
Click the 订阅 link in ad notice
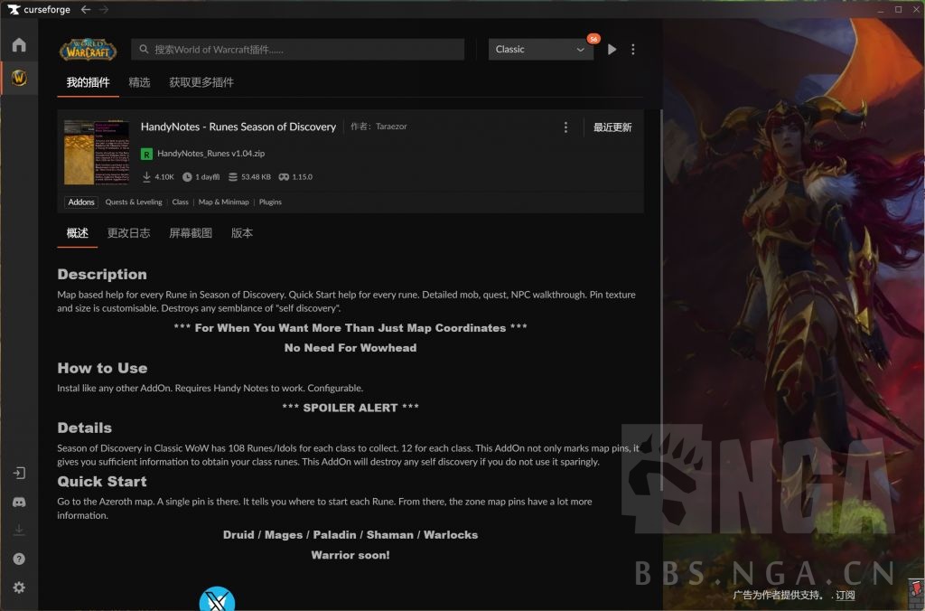click(x=845, y=595)
